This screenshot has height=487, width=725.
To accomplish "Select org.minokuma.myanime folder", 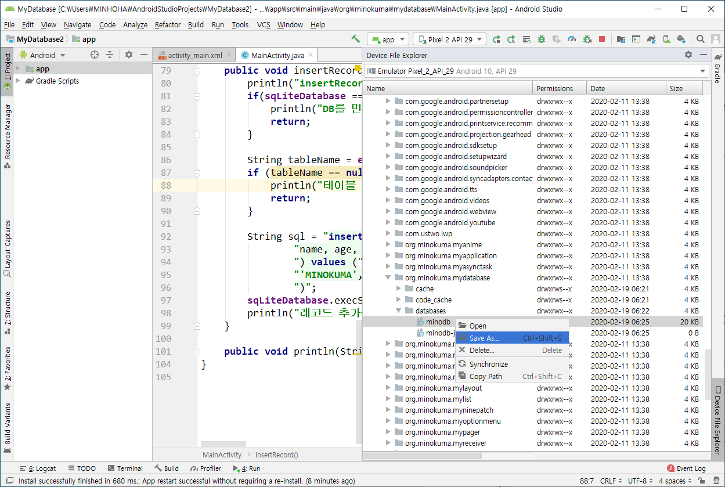I will (x=443, y=244).
